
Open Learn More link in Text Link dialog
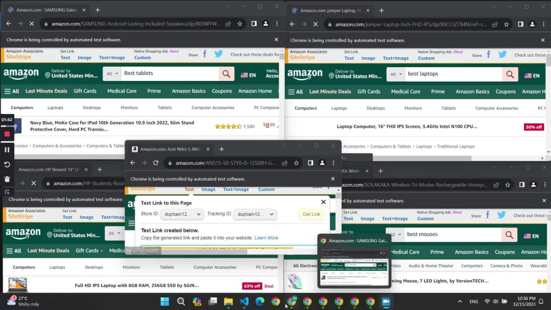[266, 238]
